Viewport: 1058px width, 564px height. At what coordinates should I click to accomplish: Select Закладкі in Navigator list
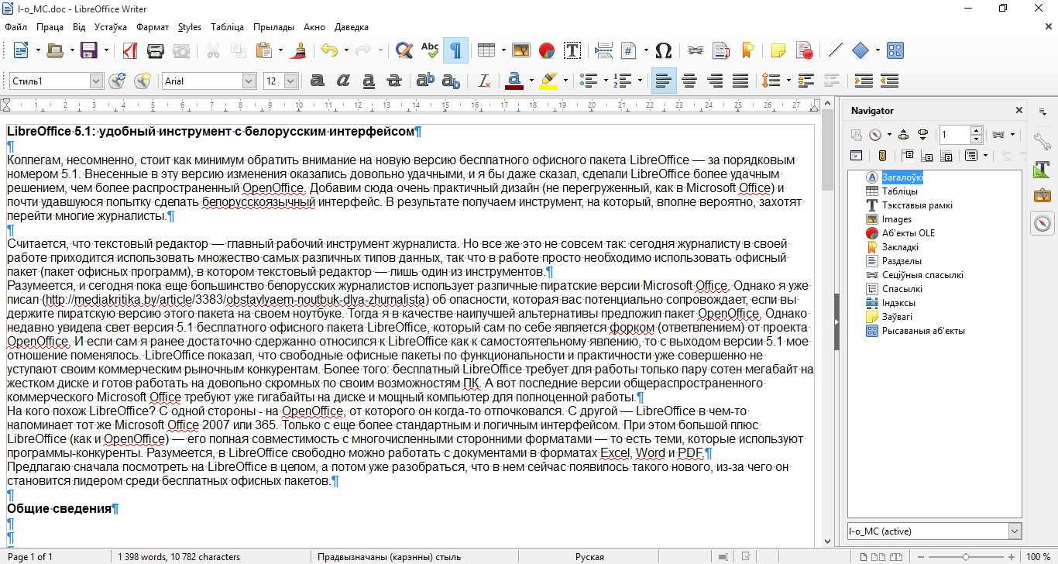900,247
